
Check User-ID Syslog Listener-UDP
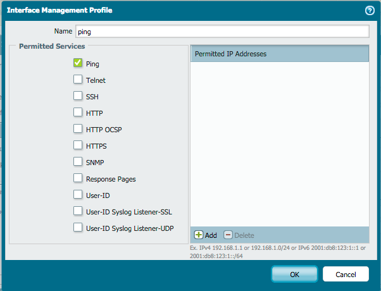78,228
